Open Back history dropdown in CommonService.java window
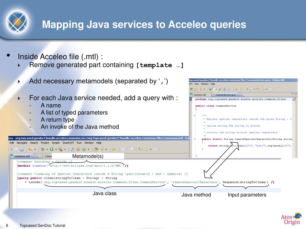The width and height of the screenshot is (306, 229). [267, 89]
